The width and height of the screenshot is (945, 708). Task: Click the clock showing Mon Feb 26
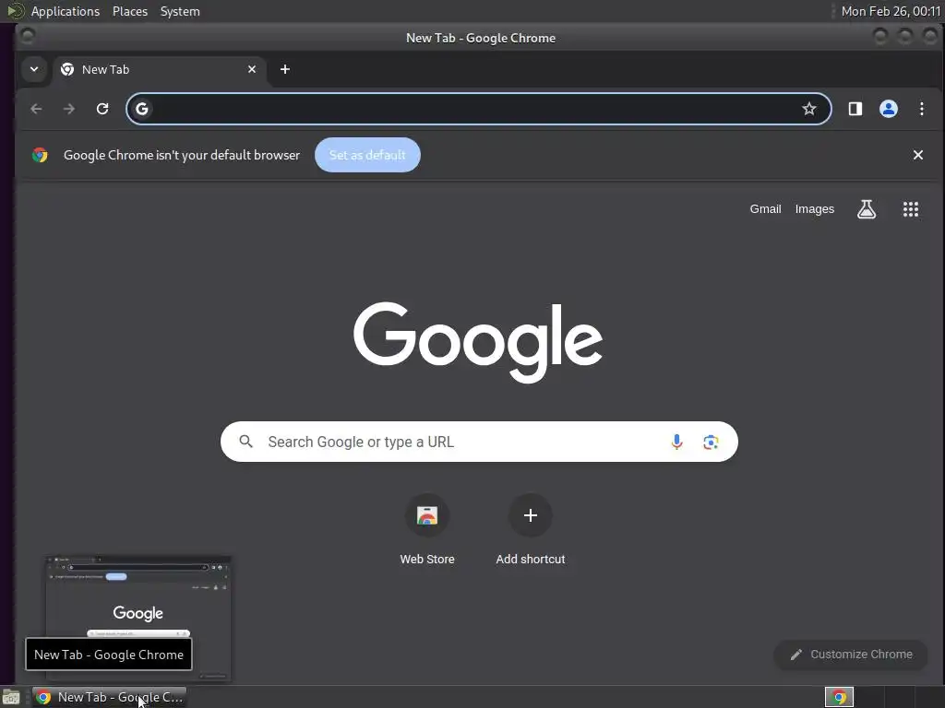(891, 11)
